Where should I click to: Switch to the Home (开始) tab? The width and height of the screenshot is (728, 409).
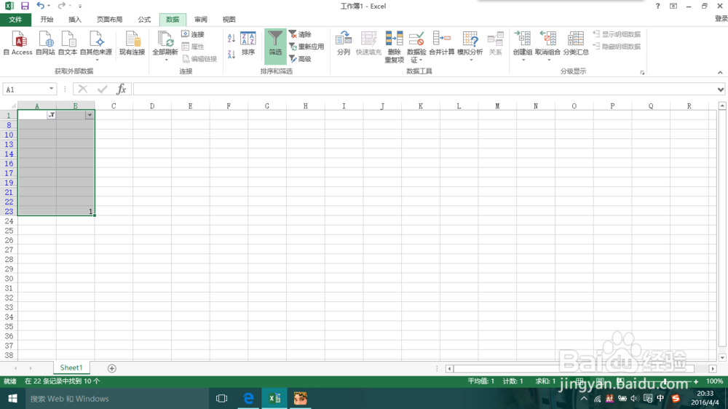click(47, 20)
